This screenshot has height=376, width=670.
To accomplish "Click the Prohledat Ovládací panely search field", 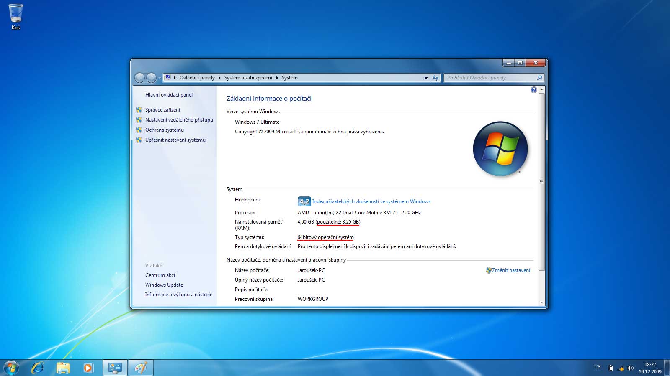I will coord(490,78).
